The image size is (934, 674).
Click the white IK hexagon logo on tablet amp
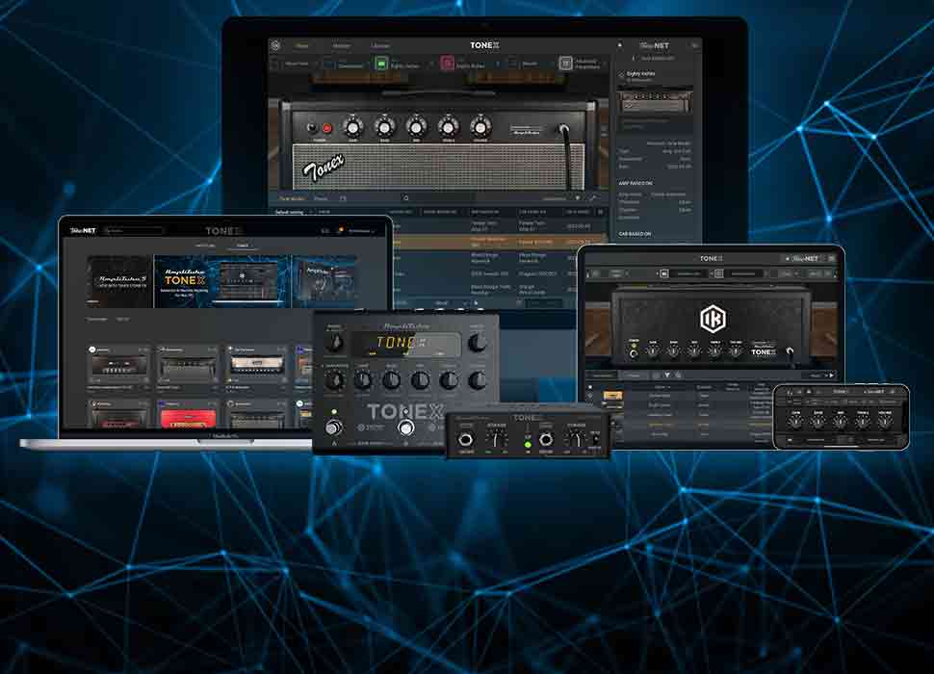click(715, 317)
